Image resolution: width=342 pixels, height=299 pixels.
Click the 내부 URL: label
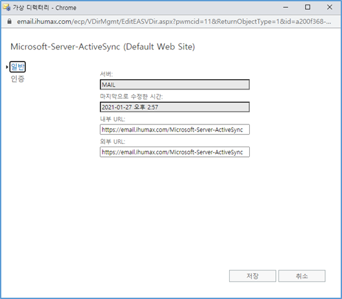[x=112, y=119]
